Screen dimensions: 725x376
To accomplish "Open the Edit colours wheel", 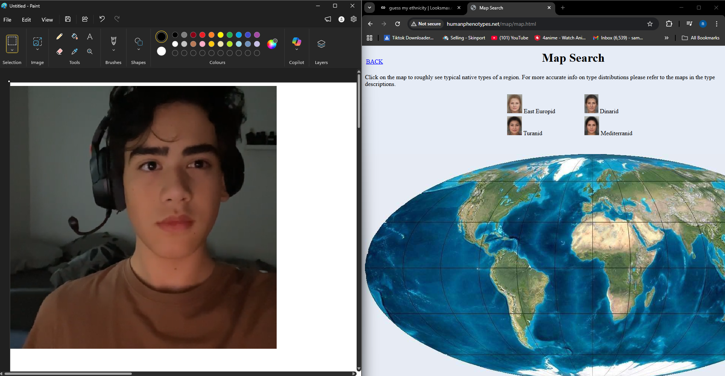I will (x=272, y=44).
